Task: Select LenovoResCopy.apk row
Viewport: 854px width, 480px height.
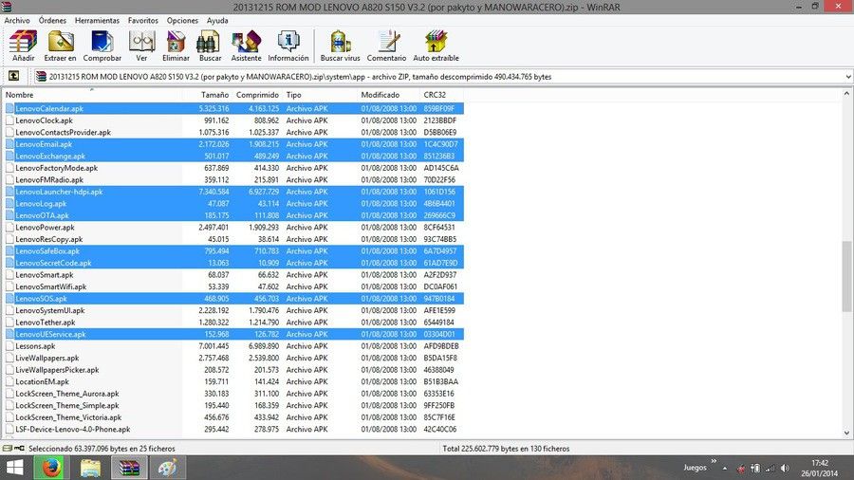Action: tap(234, 239)
